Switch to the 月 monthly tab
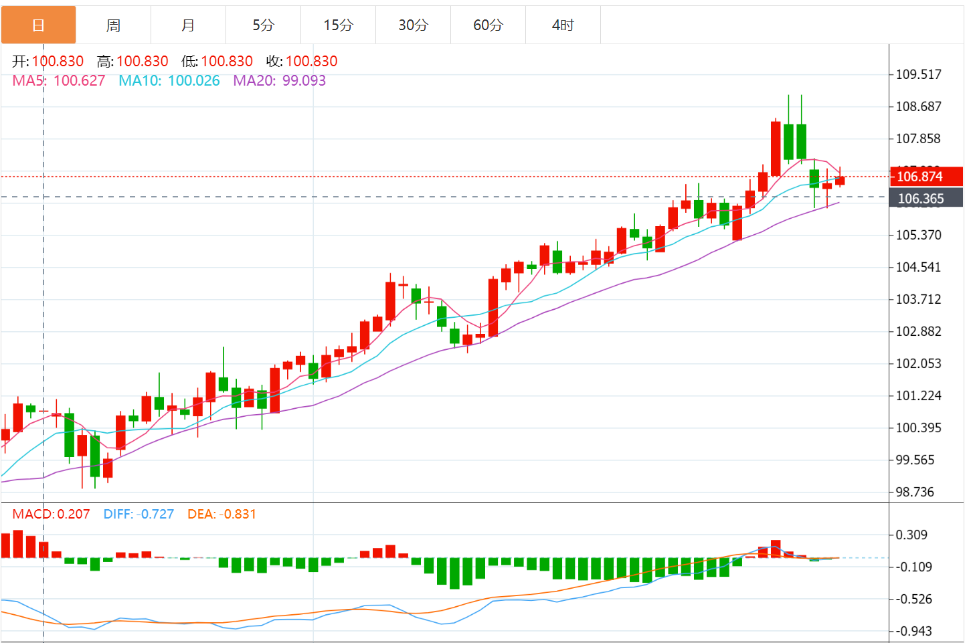Image resolution: width=971 pixels, height=643 pixels. click(189, 25)
